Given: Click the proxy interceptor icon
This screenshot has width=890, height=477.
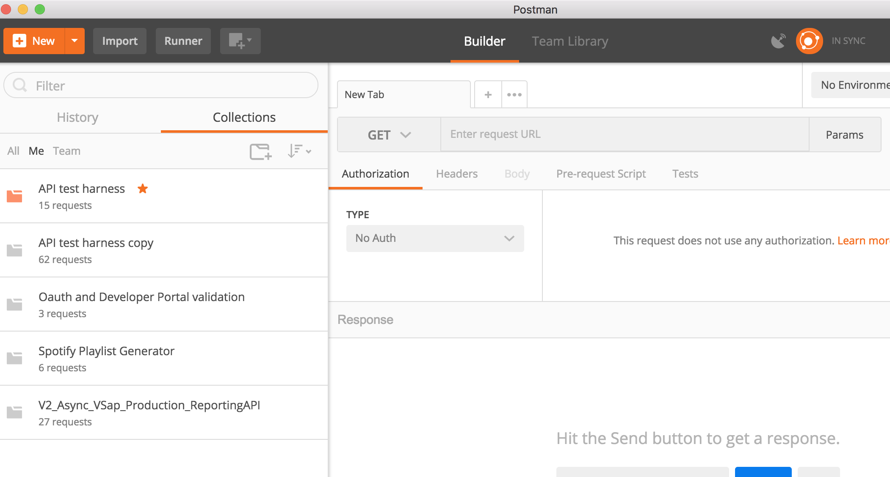Looking at the screenshot, I should pos(778,41).
